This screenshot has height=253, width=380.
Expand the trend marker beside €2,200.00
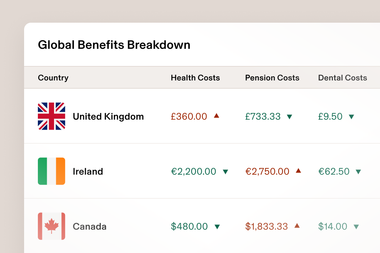click(x=225, y=171)
